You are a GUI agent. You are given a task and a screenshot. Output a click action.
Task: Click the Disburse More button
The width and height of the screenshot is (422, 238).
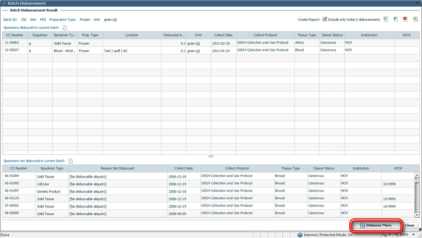pyautogui.click(x=376, y=225)
